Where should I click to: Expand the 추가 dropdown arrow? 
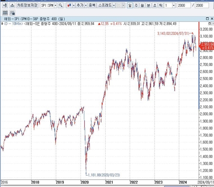point(86,6)
